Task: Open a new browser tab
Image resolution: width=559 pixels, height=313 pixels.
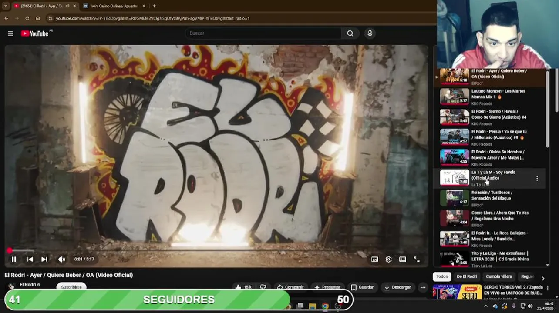Action: pos(154,6)
